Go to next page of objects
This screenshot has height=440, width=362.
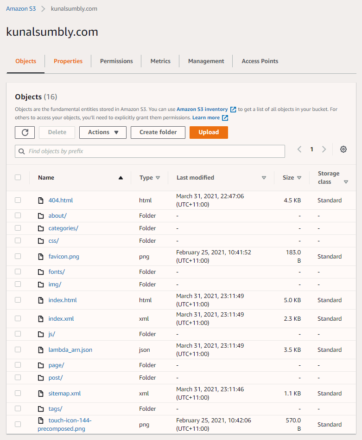pos(324,149)
